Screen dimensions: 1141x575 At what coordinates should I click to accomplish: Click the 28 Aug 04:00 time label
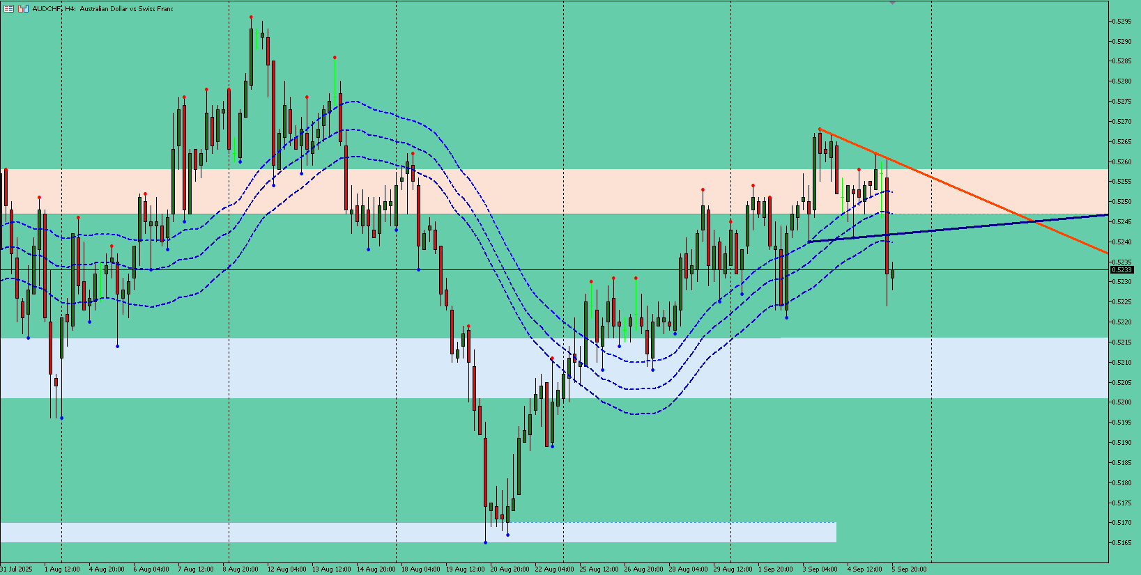(x=688, y=569)
